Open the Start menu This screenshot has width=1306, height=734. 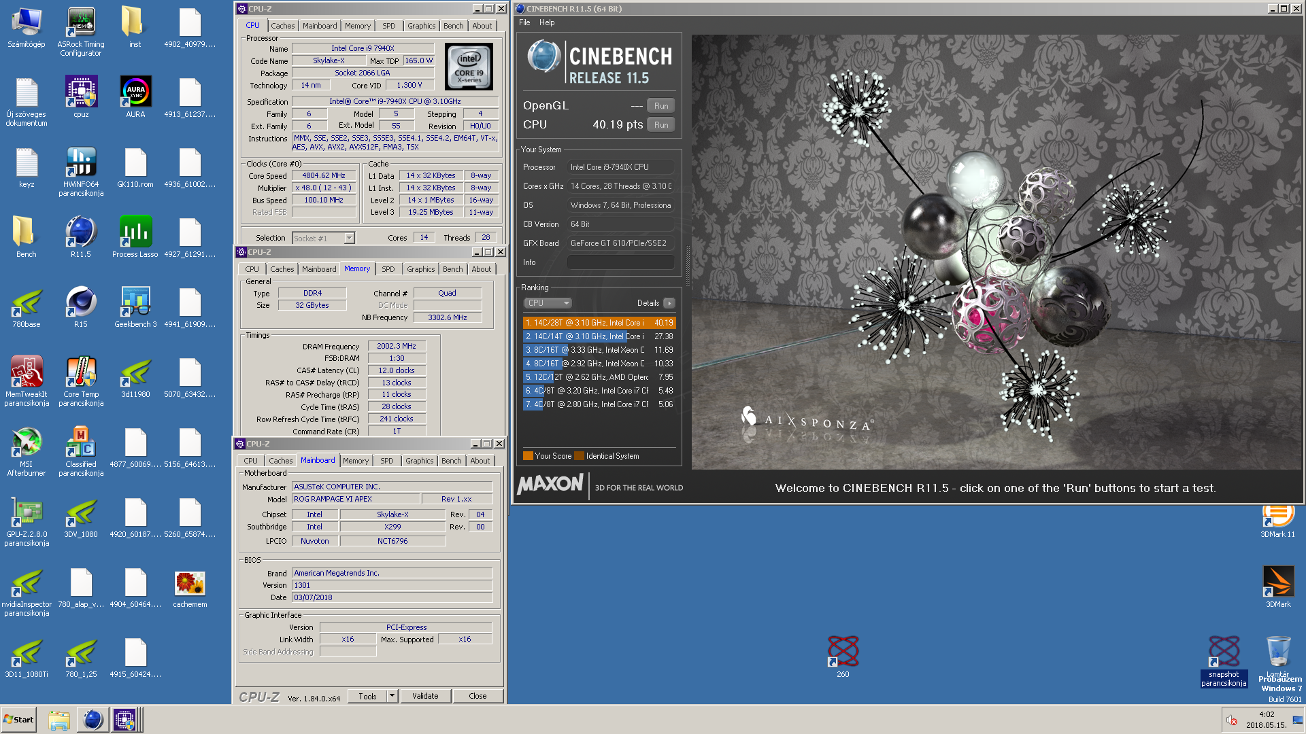pyautogui.click(x=19, y=720)
